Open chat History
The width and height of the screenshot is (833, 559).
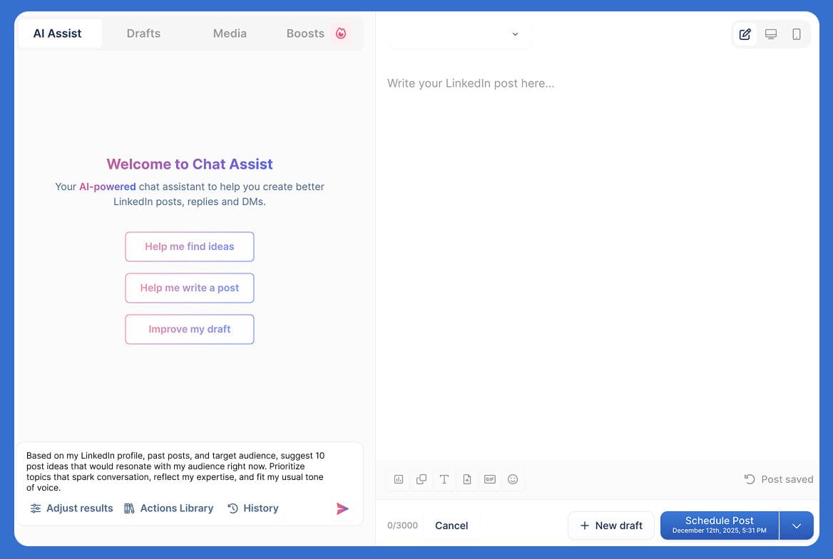[253, 508]
